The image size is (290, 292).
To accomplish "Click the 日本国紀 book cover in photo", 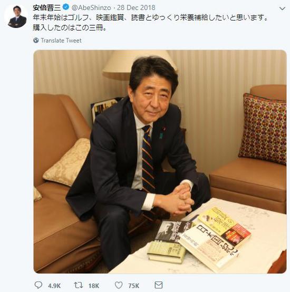I will point(209,245).
